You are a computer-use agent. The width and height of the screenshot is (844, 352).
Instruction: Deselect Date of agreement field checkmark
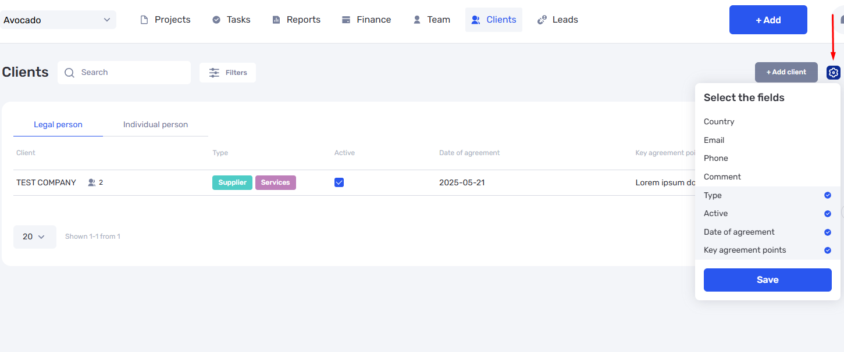click(x=828, y=232)
